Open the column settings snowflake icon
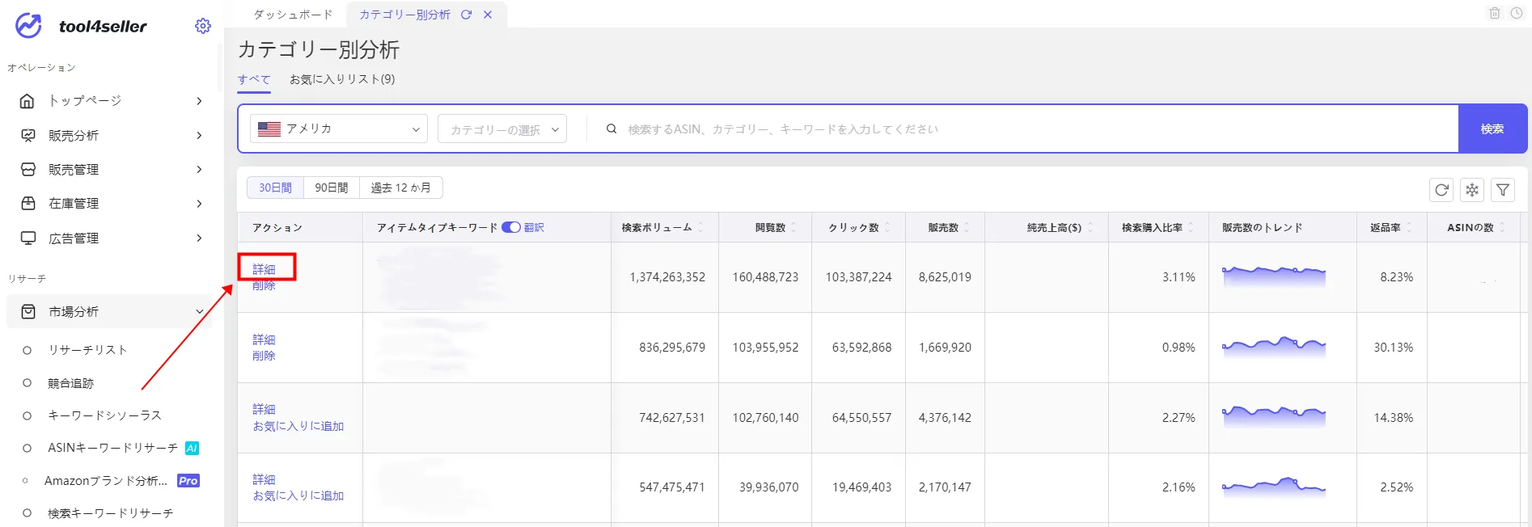 1472,190
